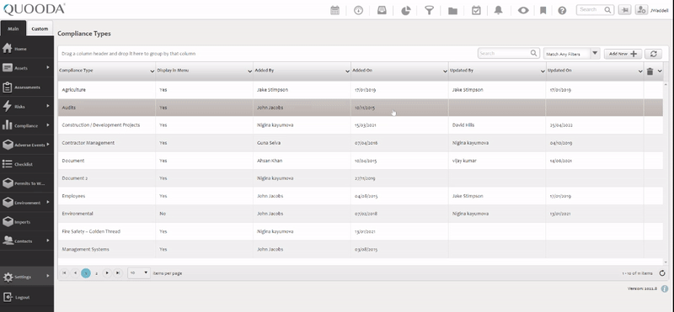Viewport: 674px width, 312px height.
Task: Open dropdown arrow next to the trash icon
Action: point(660,71)
